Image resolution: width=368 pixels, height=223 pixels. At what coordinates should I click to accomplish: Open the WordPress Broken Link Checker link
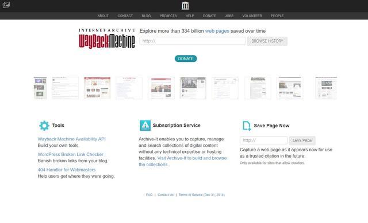pos(70,154)
